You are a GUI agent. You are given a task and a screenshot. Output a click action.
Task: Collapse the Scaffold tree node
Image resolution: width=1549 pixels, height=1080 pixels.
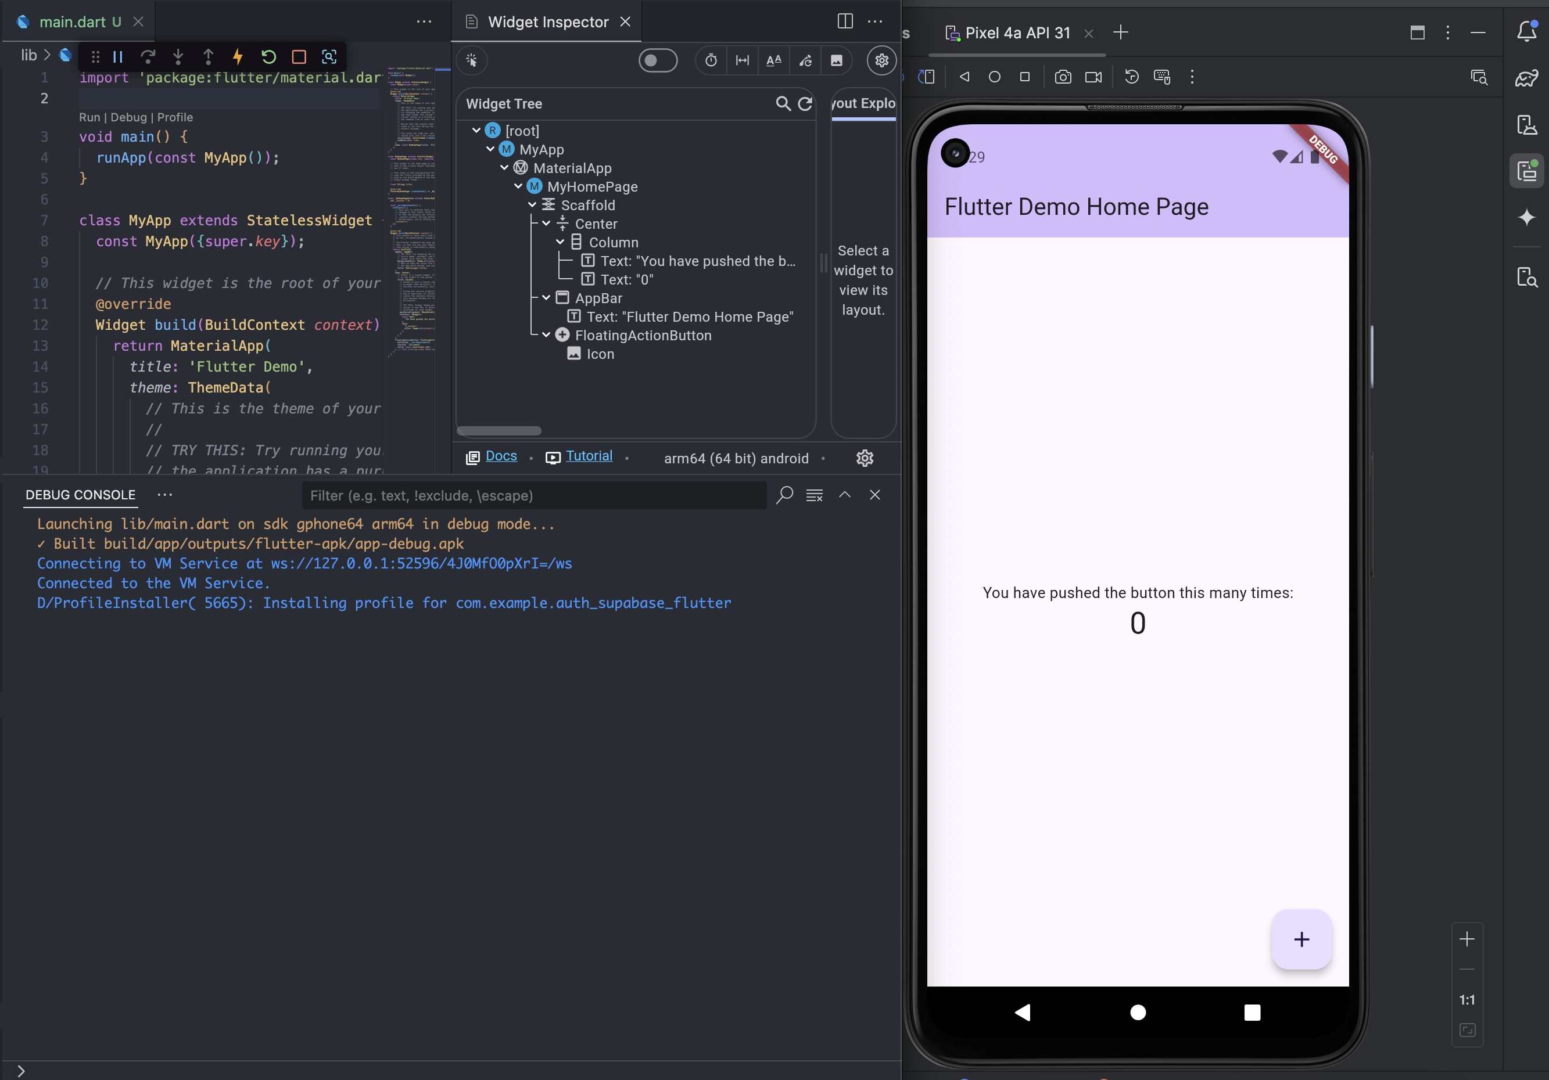[x=532, y=204]
